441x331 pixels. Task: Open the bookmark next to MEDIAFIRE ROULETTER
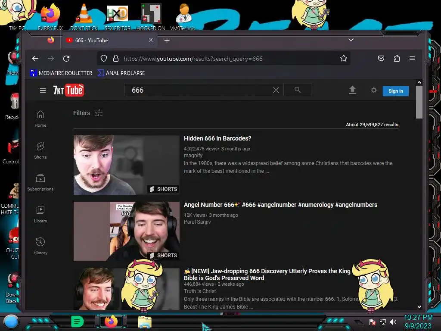pyautogui.click(x=121, y=73)
